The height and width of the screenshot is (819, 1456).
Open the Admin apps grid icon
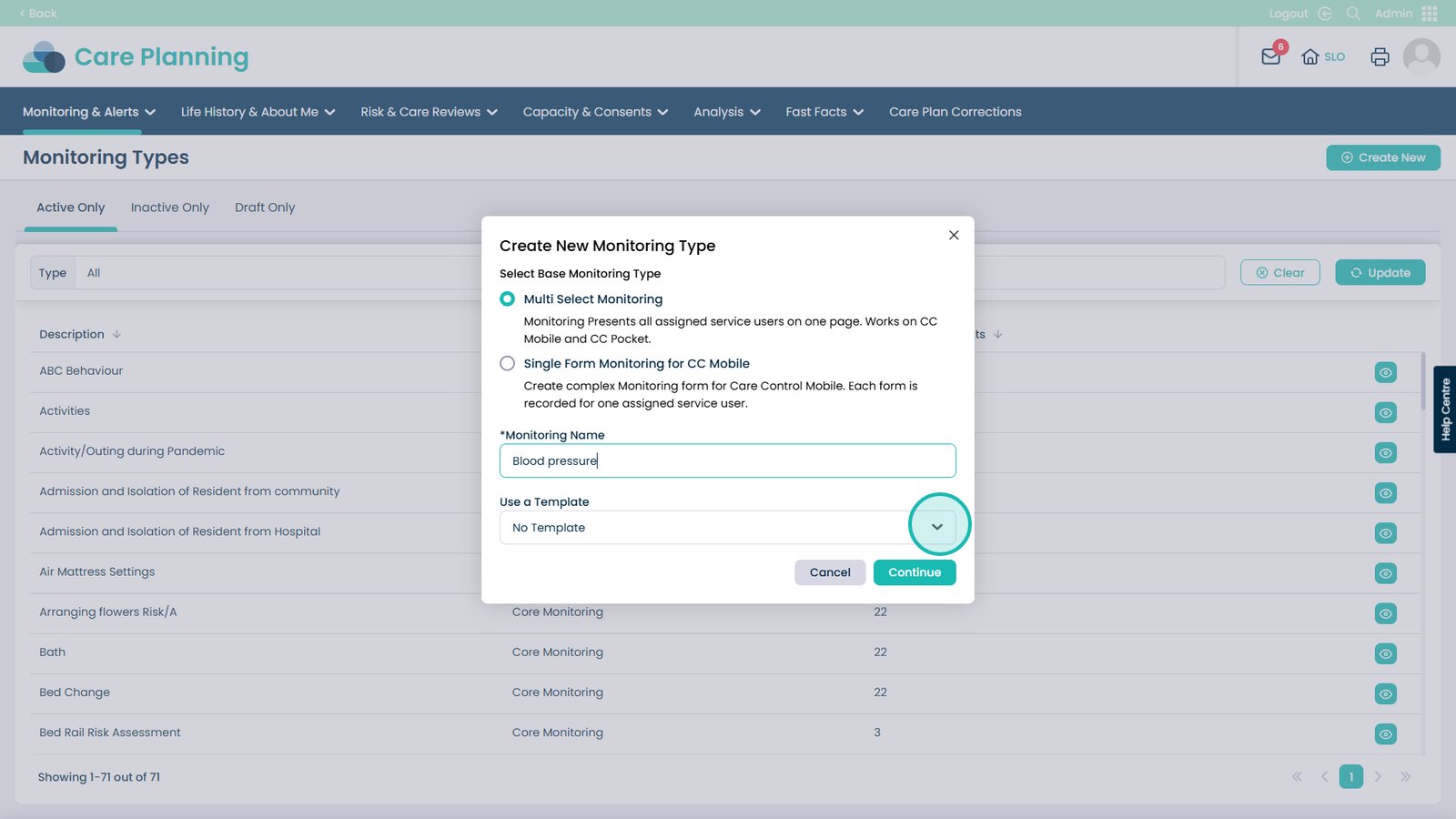tap(1429, 14)
